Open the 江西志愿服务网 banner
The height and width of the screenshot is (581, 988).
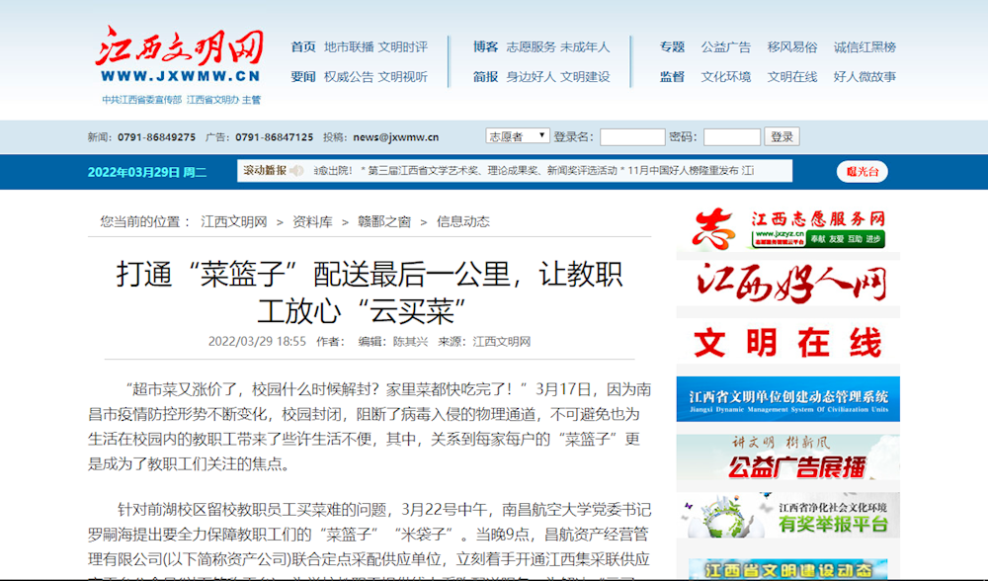[x=787, y=229]
